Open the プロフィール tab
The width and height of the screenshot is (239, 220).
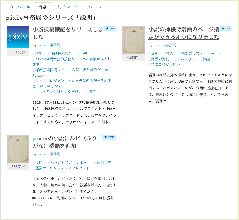[x=19, y=7]
